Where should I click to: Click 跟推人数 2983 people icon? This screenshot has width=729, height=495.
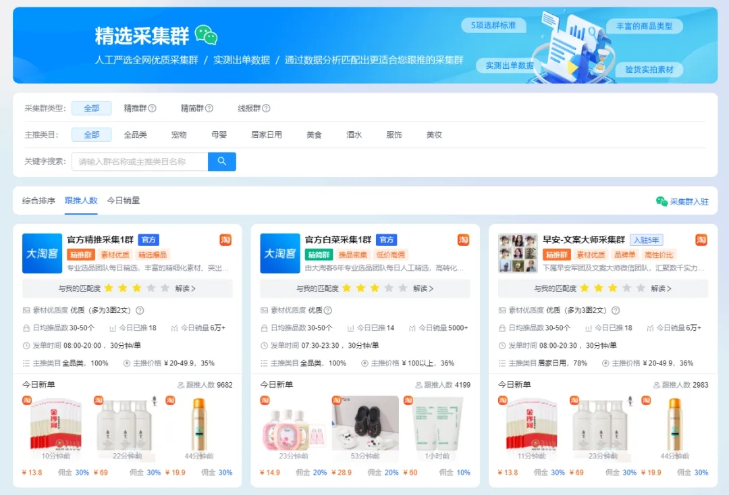point(657,385)
